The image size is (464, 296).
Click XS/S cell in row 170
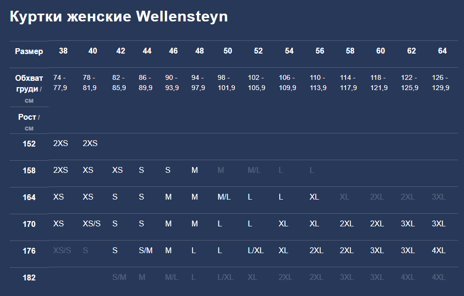click(92, 224)
